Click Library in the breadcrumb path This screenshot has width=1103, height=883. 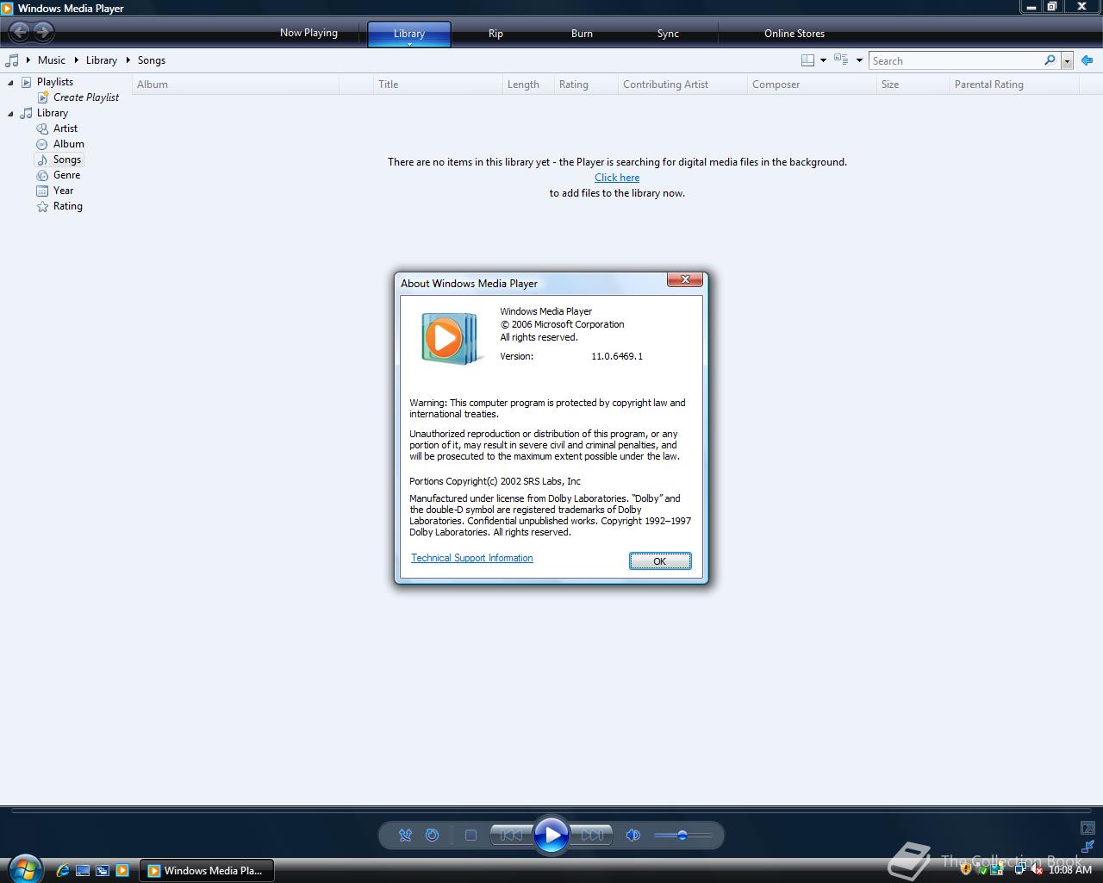[102, 60]
